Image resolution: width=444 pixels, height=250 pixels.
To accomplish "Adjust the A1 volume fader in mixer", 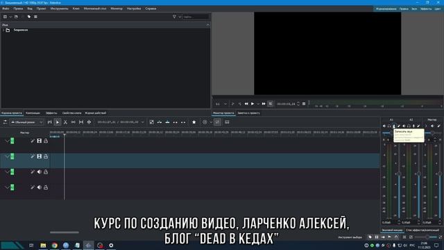I will tap(399, 174).
